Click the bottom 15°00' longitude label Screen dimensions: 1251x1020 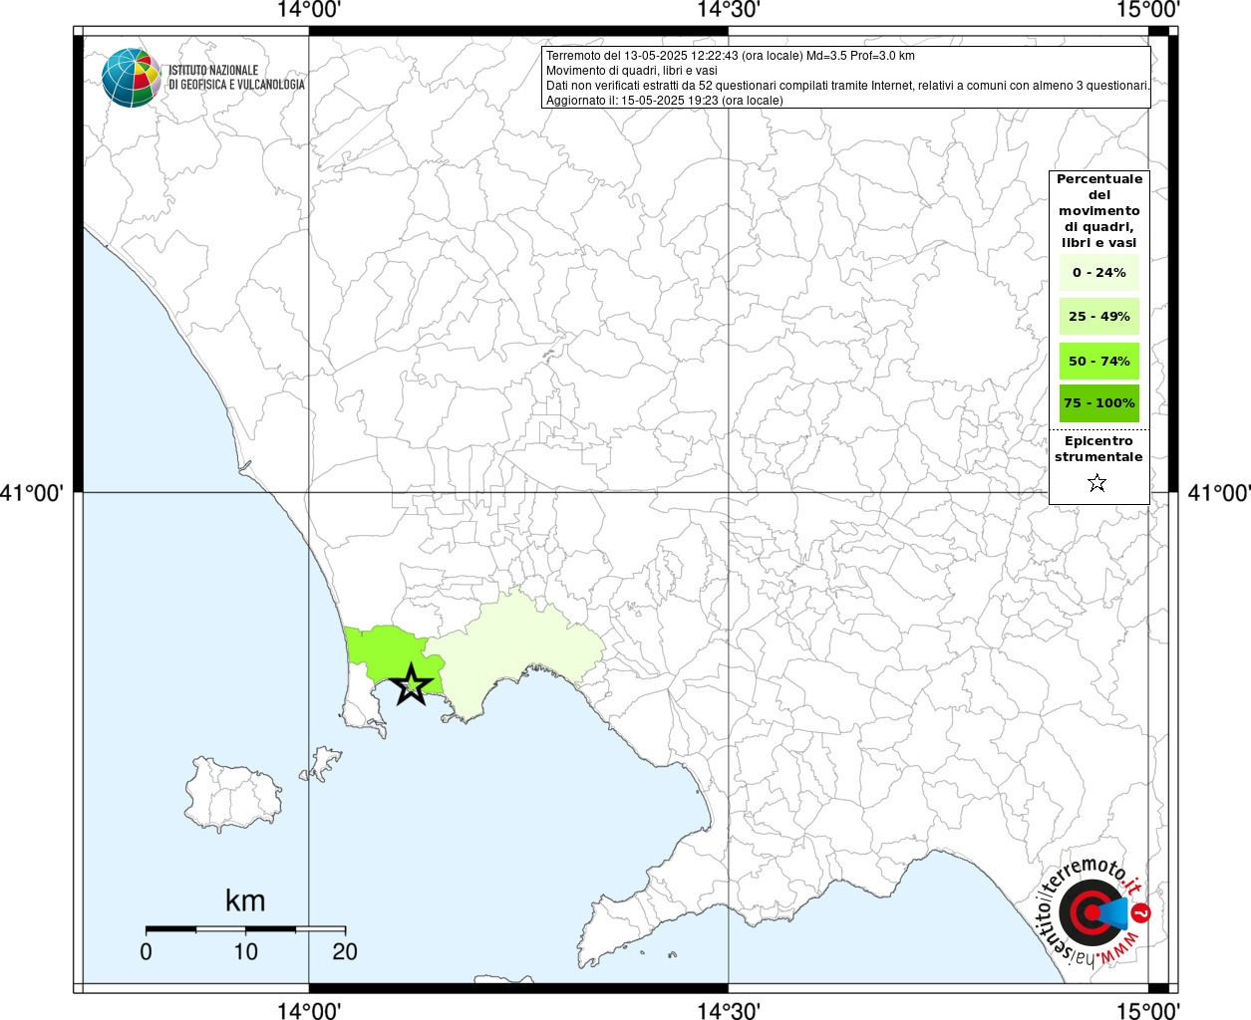click(x=1148, y=1010)
